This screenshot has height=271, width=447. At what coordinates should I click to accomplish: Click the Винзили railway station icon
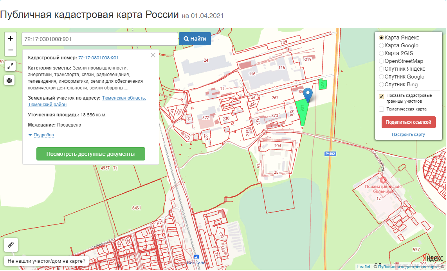click(196, 257)
